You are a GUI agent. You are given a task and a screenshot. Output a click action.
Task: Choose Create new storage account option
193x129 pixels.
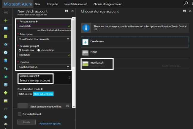tap(135, 42)
